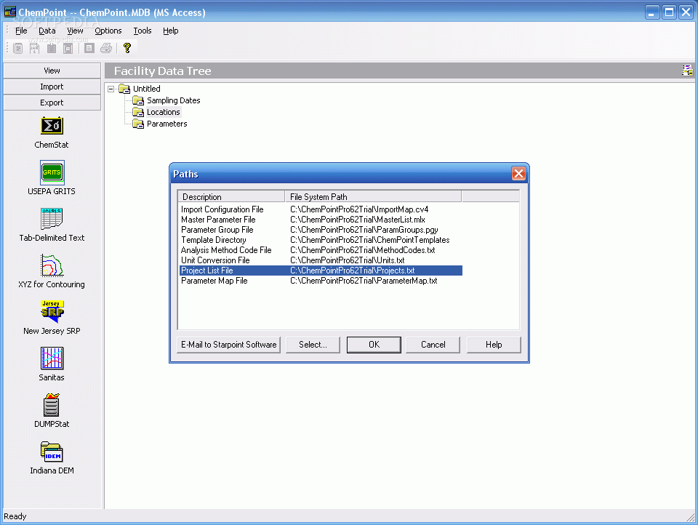The height and width of the screenshot is (525, 698).
Task: Click the Sampling Dates folder icon
Action: [138, 100]
